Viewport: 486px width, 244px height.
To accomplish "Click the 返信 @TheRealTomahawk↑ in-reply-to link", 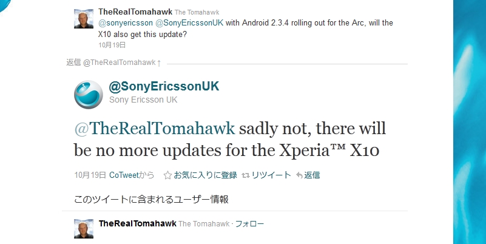I will [113, 63].
